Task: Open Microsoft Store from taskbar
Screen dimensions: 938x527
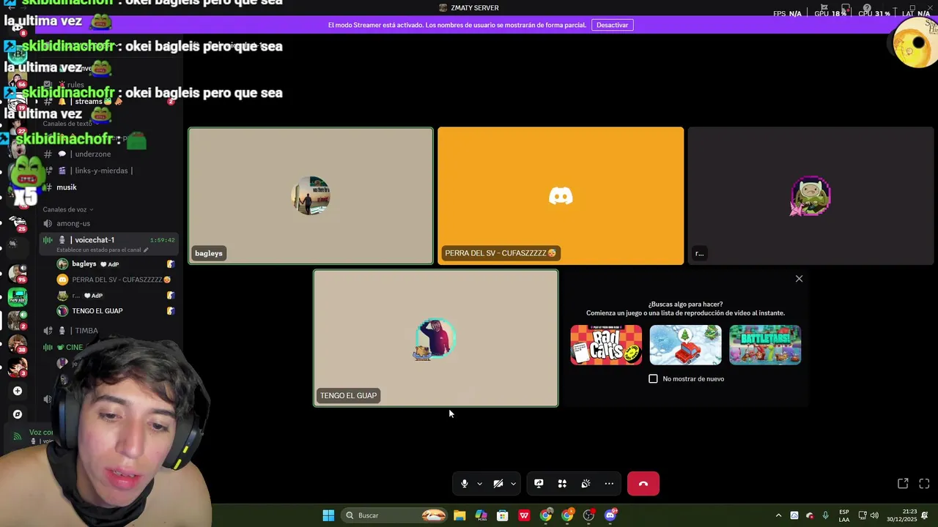Action: (503, 515)
